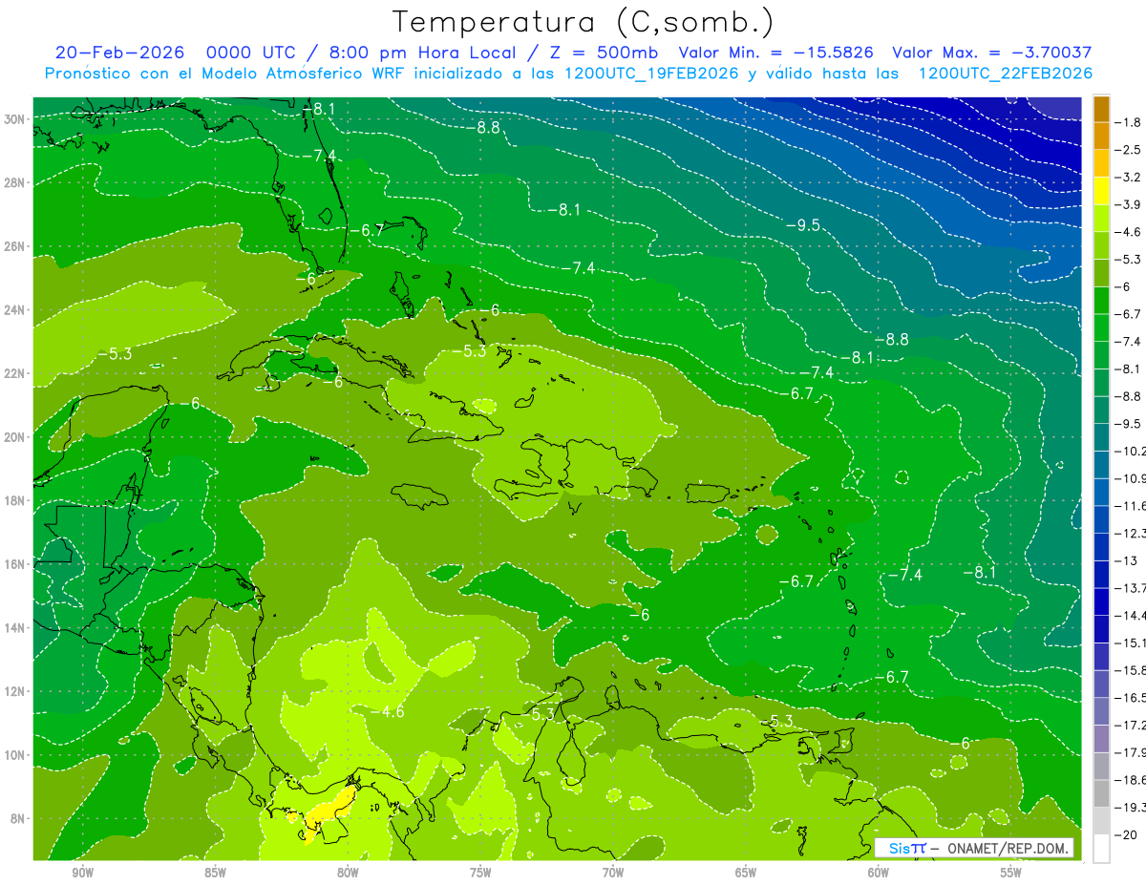
Task: Click the 8N latitude axis label
Action: click(17, 818)
